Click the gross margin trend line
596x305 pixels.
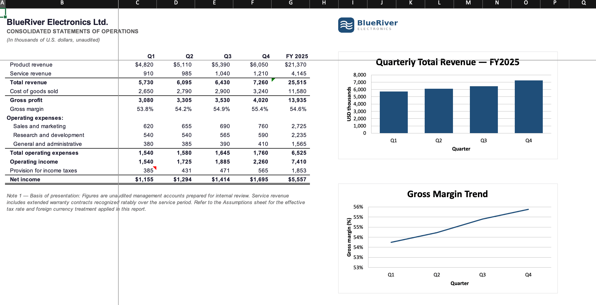460,226
